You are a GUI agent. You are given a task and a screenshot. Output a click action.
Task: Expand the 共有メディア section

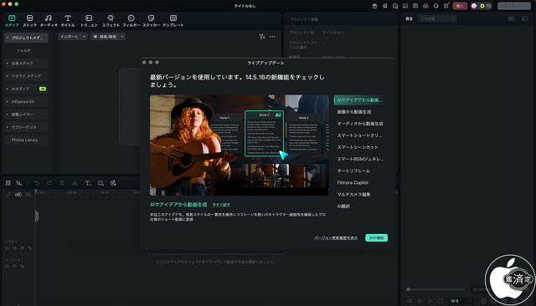(x=26, y=63)
